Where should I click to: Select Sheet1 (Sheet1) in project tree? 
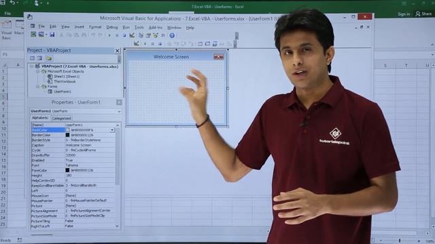pyautogui.click(x=67, y=77)
